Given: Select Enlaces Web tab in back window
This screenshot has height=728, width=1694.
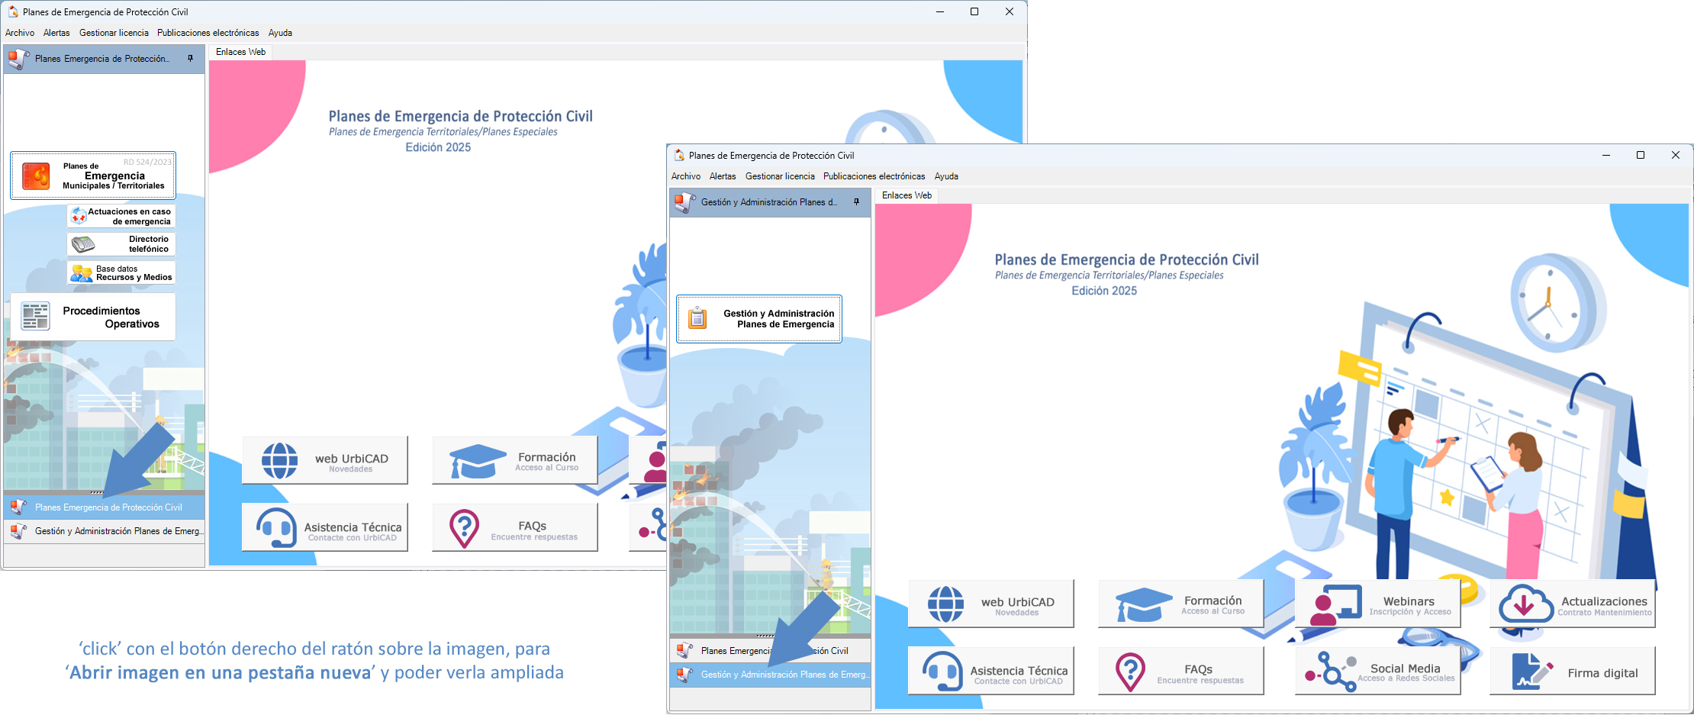Looking at the screenshot, I should 240,52.
